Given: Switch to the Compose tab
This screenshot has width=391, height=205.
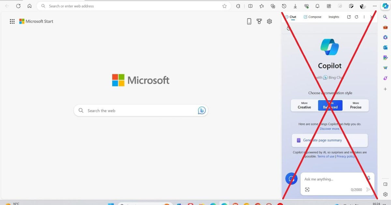Looking at the screenshot, I should tap(312, 17).
